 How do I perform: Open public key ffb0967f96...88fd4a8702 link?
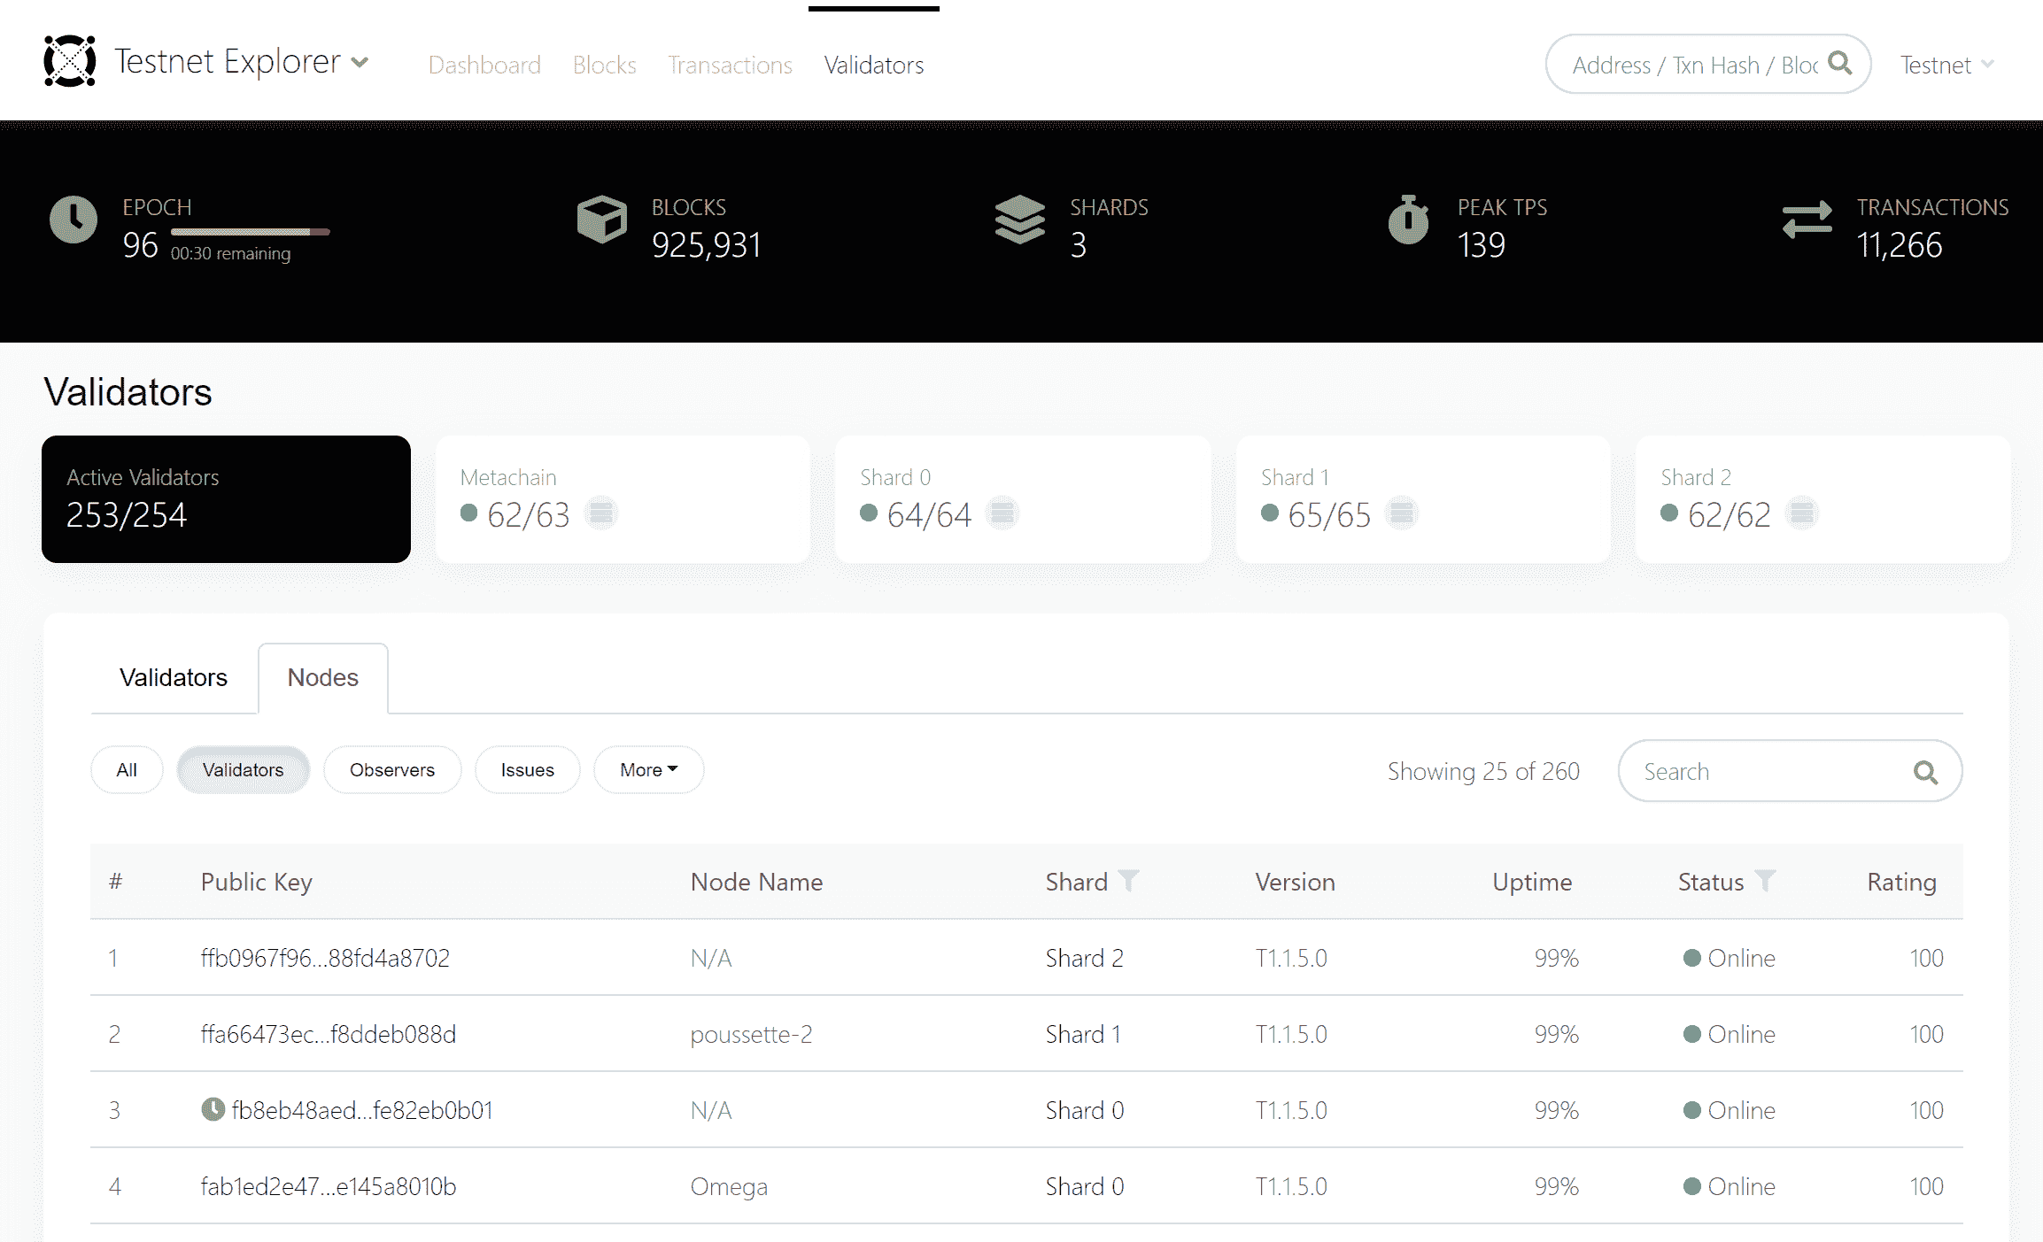tap(325, 958)
